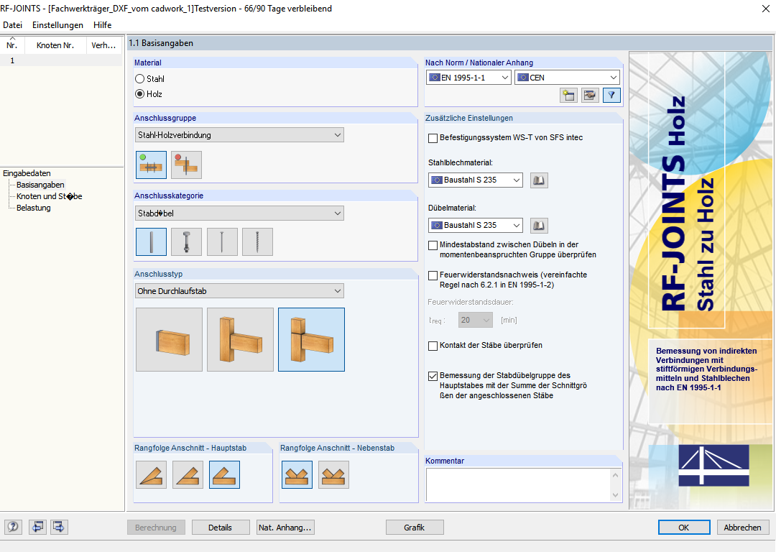Go to the previous input window icon
Image resolution: width=776 pixels, height=552 pixels.
point(37,528)
